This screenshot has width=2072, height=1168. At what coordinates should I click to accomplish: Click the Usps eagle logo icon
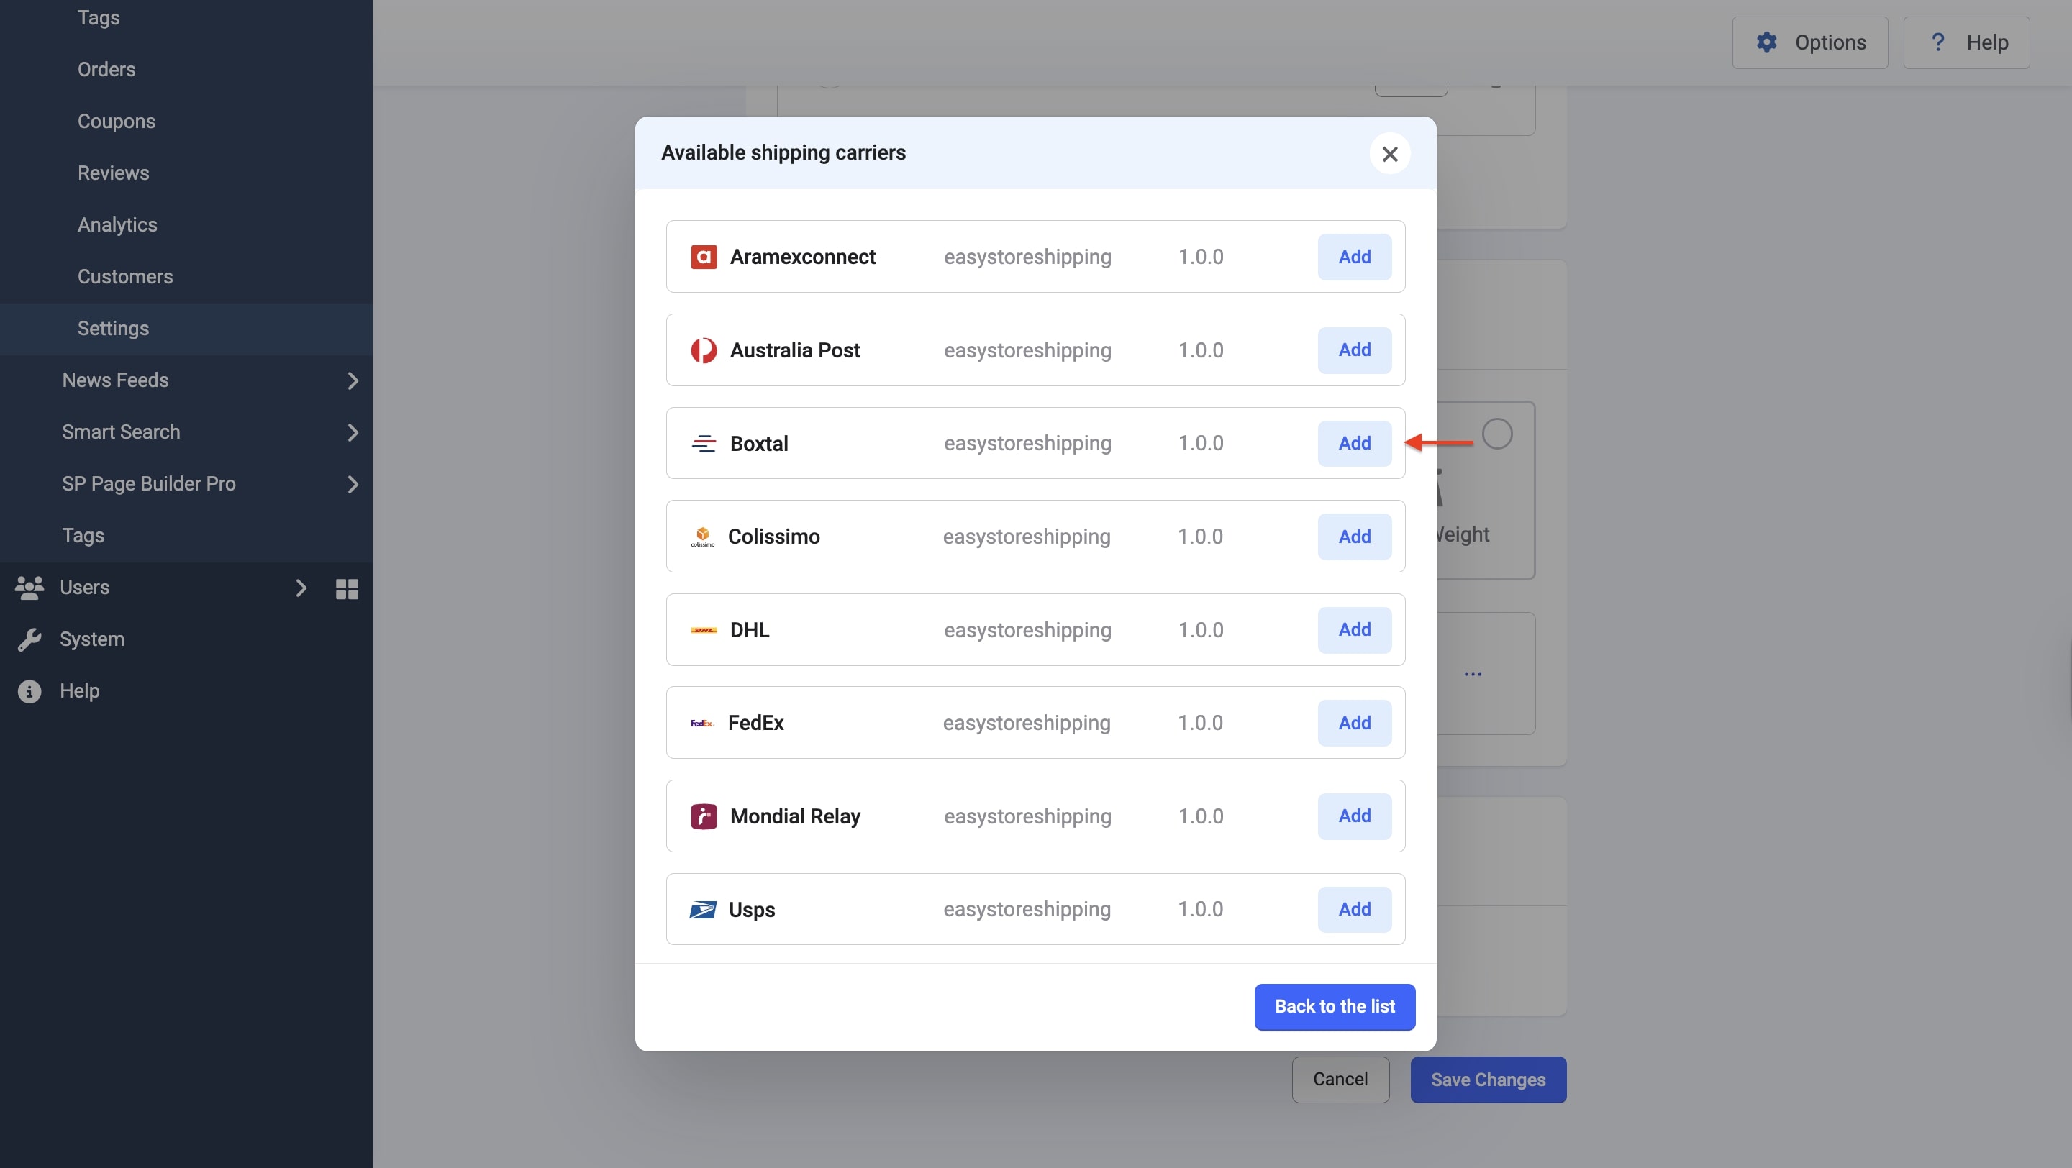(x=702, y=909)
